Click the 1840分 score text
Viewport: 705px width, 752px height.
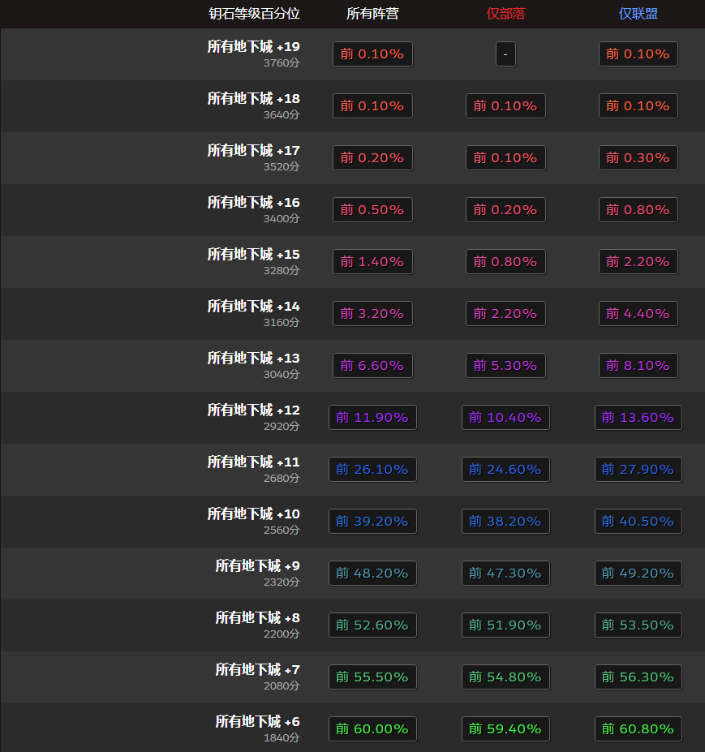282,737
